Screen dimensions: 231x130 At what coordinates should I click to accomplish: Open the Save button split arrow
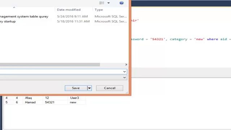90,88
